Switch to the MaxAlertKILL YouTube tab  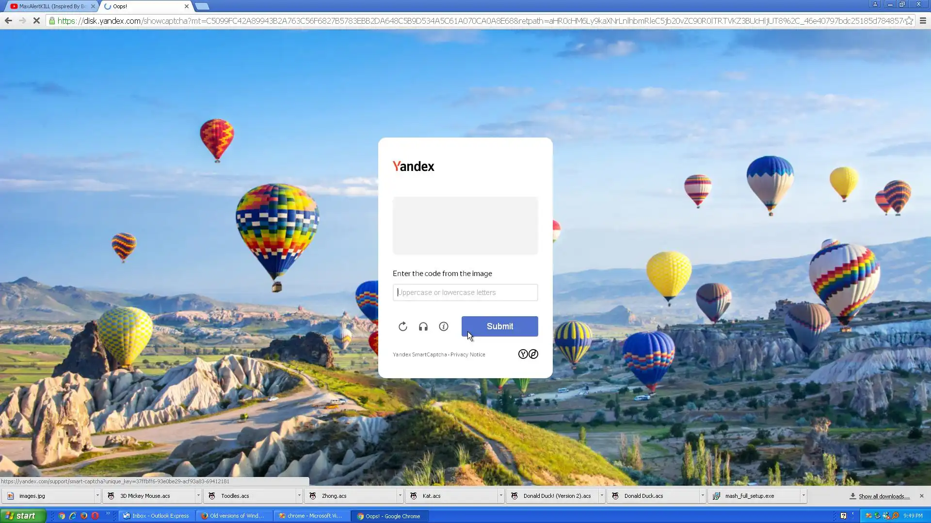(x=51, y=6)
